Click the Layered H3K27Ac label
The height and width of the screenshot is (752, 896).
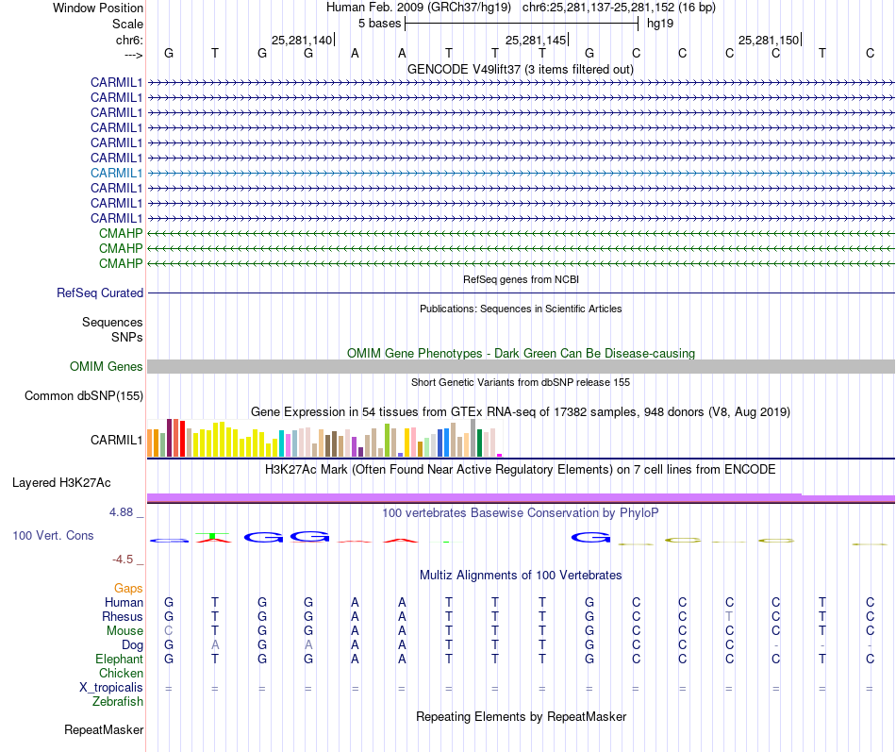(x=61, y=483)
